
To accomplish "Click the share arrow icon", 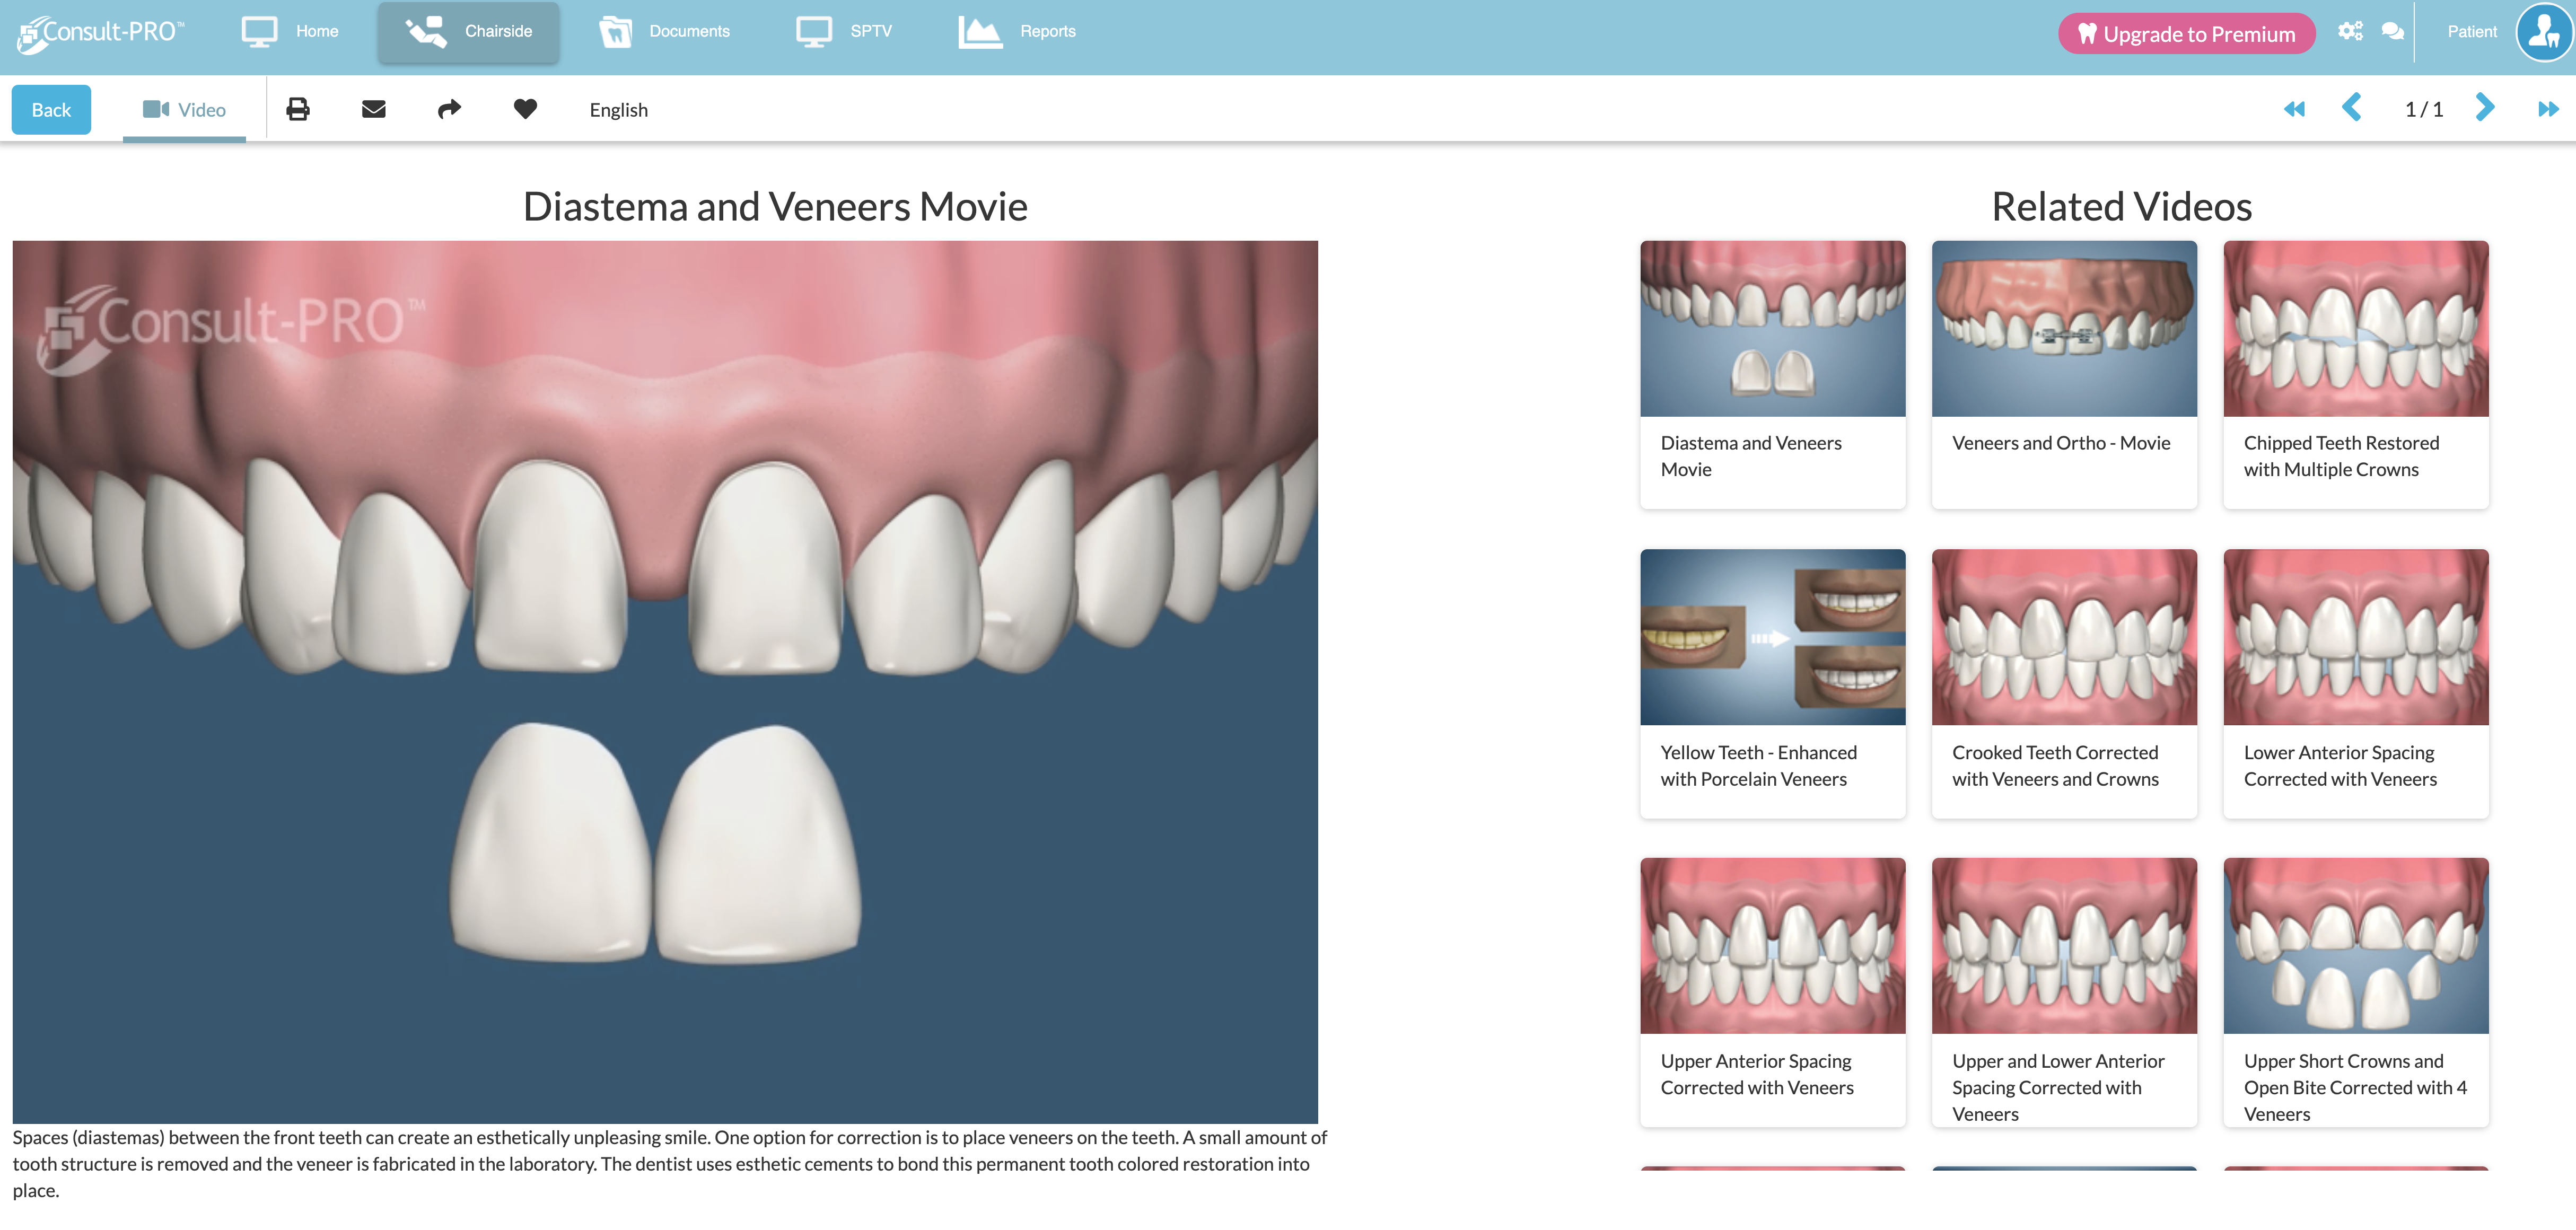I will pos(449,109).
